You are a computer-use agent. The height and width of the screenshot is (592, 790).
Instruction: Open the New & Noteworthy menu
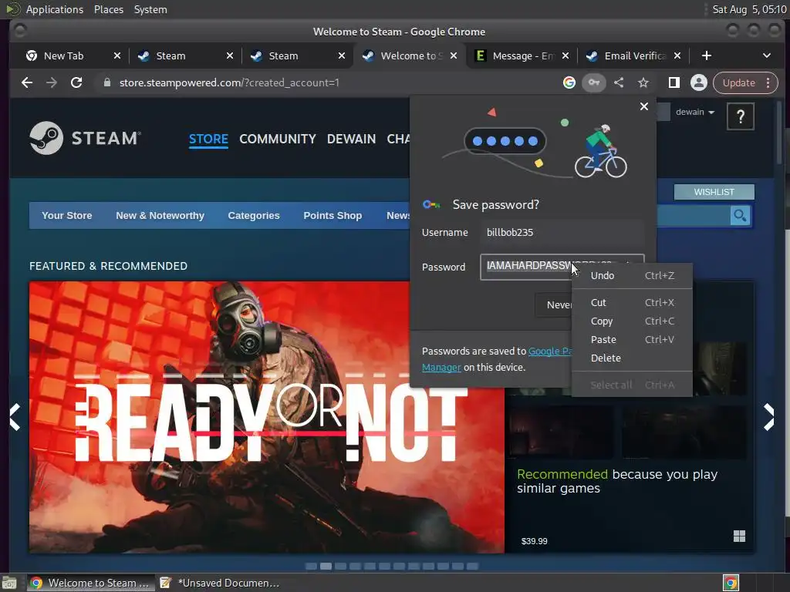point(160,216)
